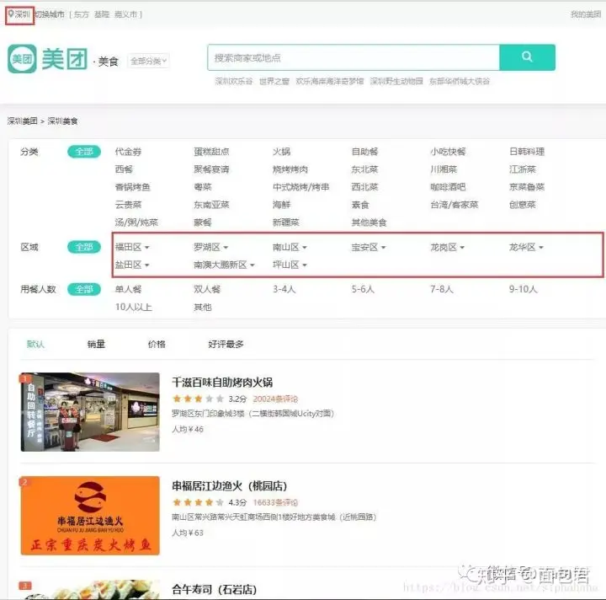Expand the 罗湖区 area dropdown
Image resolution: width=606 pixels, height=600 pixels.
point(211,247)
